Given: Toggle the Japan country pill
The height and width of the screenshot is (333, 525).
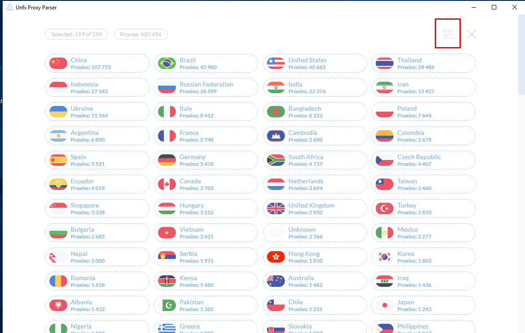Looking at the screenshot, I should pyautogui.click(x=423, y=305).
